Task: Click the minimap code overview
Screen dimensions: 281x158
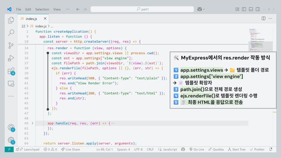Action: [x=261, y=40]
